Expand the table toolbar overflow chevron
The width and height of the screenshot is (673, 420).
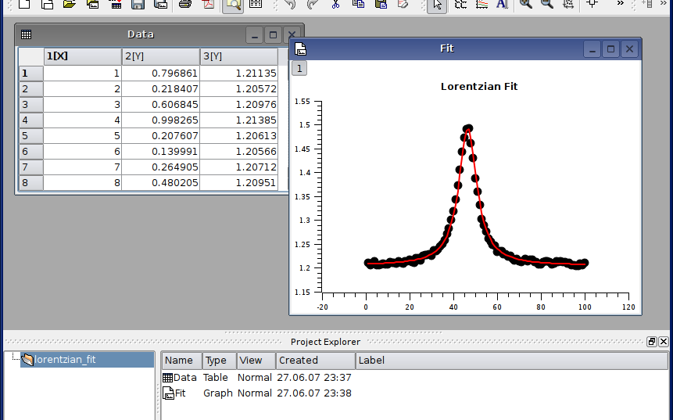pos(664,3)
